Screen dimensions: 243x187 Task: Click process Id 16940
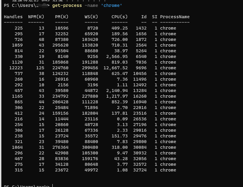coord(140,102)
